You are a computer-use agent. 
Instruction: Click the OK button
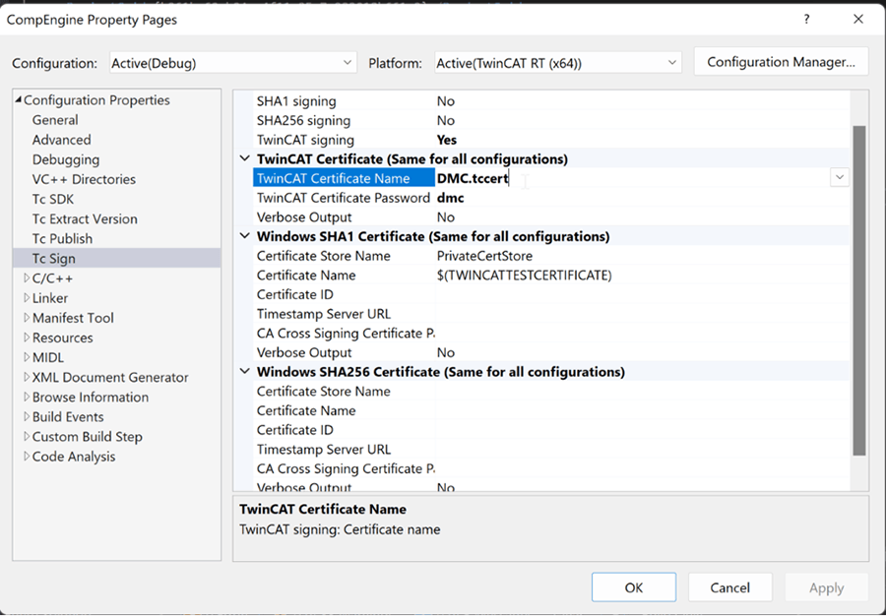point(633,587)
